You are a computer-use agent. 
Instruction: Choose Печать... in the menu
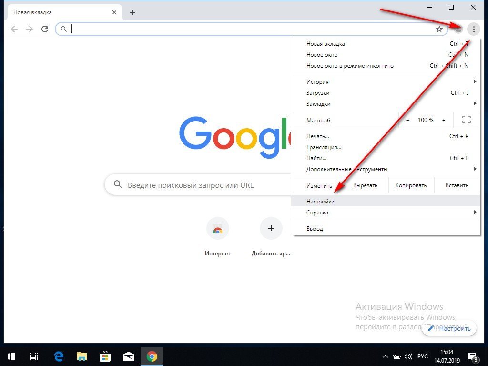386,136
